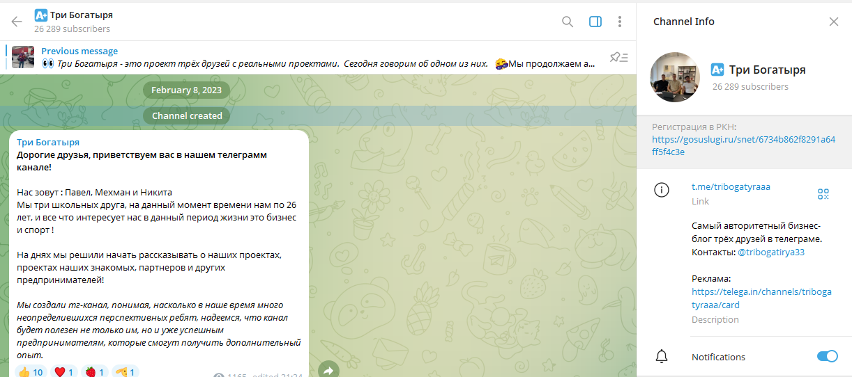Toggle the red heart reaction
Viewport: 852px width, 377px height.
[64, 371]
